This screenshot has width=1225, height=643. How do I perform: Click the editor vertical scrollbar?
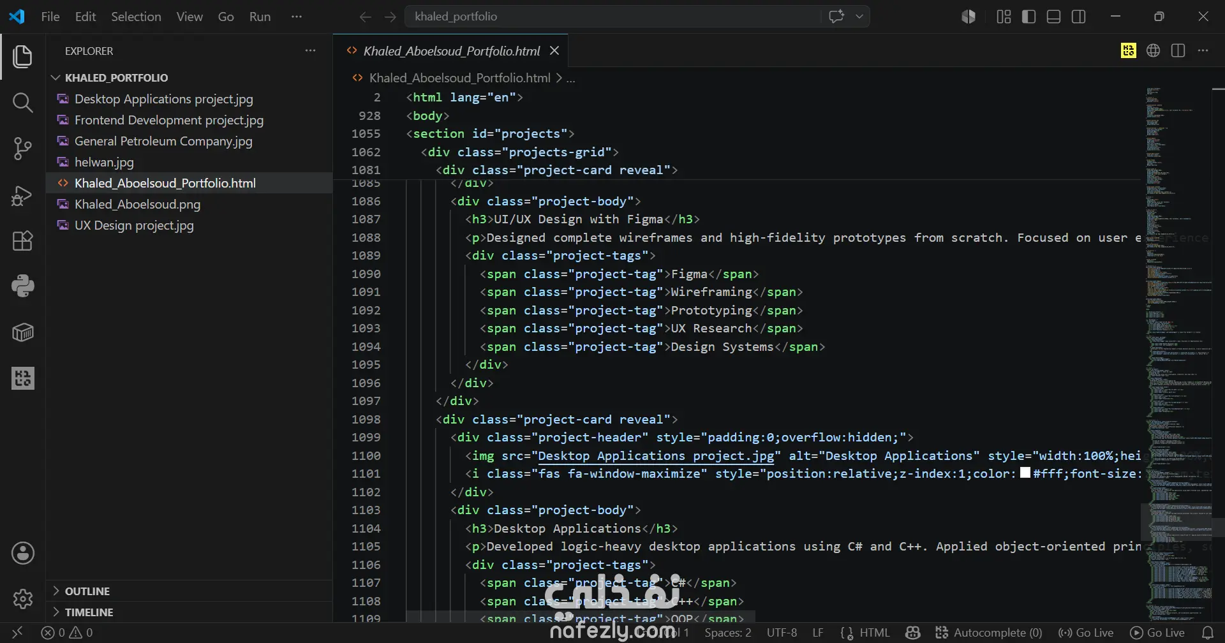point(1218,353)
